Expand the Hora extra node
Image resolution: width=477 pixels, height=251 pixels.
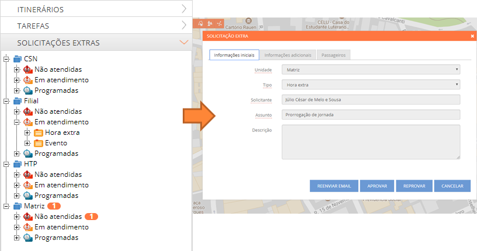pos(27,133)
